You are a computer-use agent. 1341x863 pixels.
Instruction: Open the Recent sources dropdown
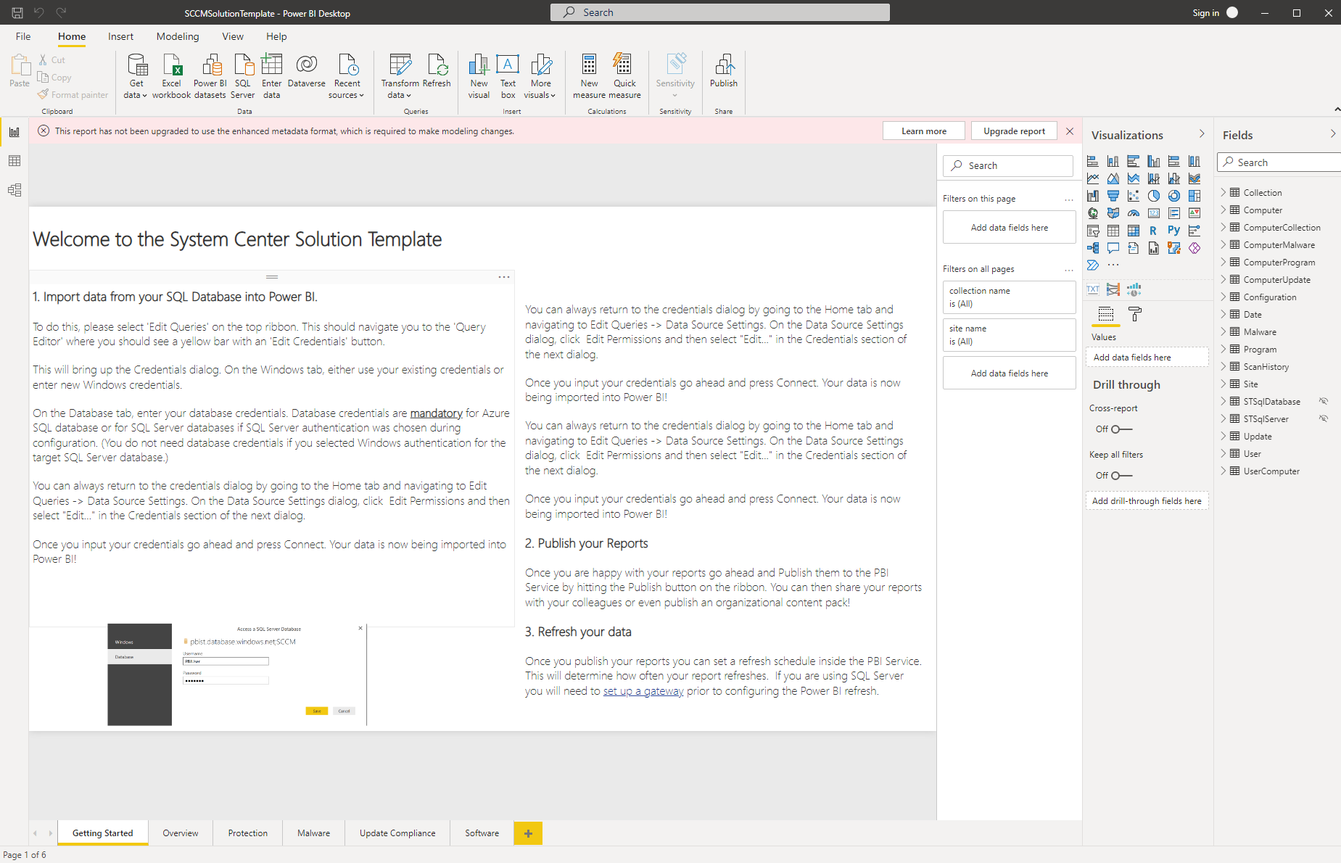(347, 76)
